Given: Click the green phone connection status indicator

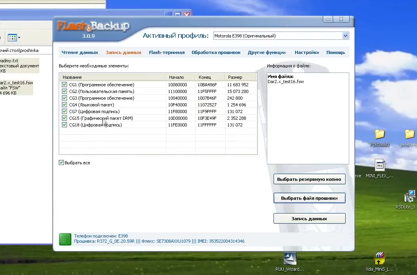Looking at the screenshot, I should (x=65, y=239).
